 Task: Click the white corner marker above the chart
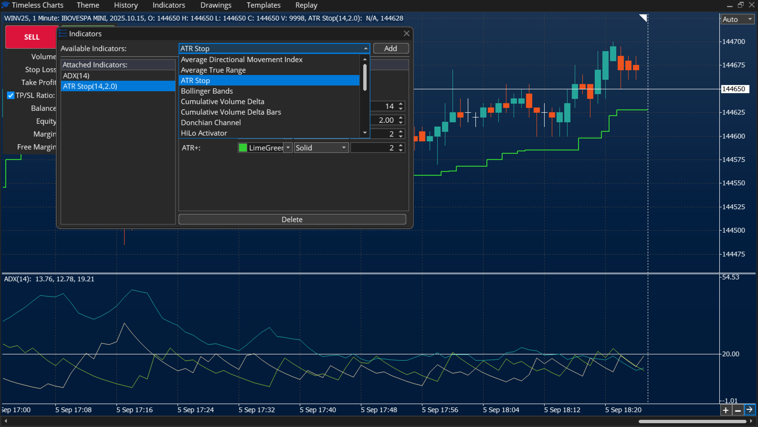pyautogui.click(x=643, y=18)
